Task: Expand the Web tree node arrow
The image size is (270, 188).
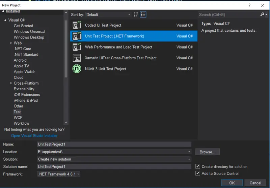Action: [x=11, y=43]
